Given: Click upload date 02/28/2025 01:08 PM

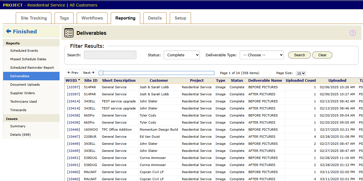Looking at the screenshot, I should (337, 137).
